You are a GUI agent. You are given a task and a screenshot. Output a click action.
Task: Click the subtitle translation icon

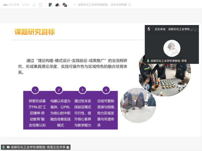click(65, 5)
